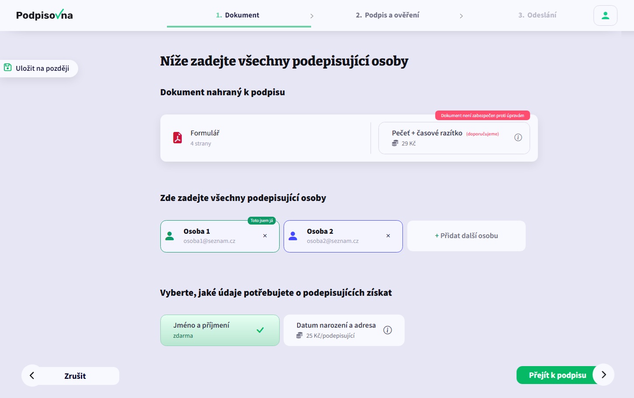Enable the Datum narození a adresa option

click(344, 330)
